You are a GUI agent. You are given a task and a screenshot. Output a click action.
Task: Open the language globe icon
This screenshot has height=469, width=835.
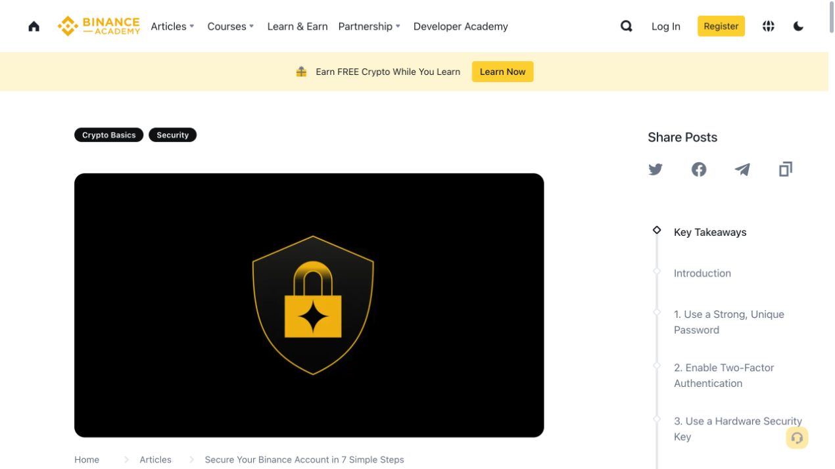pos(768,26)
